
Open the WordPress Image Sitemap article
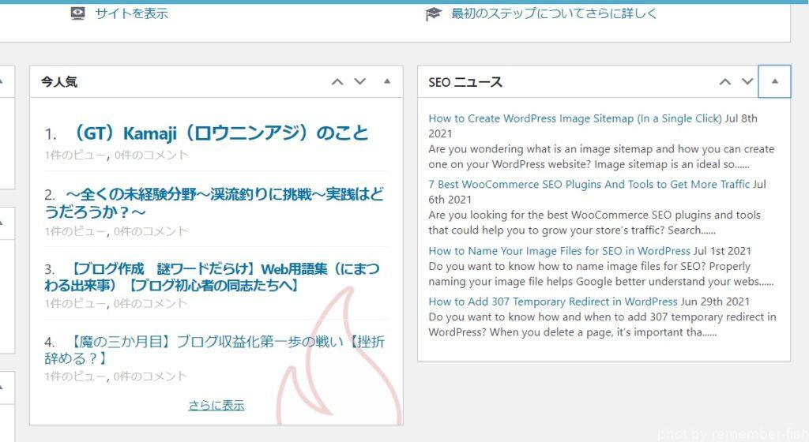click(574, 118)
